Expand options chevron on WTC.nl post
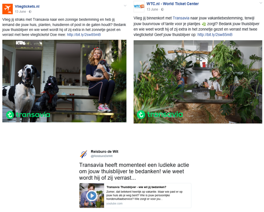The image size is (264, 212). pos(261,3)
